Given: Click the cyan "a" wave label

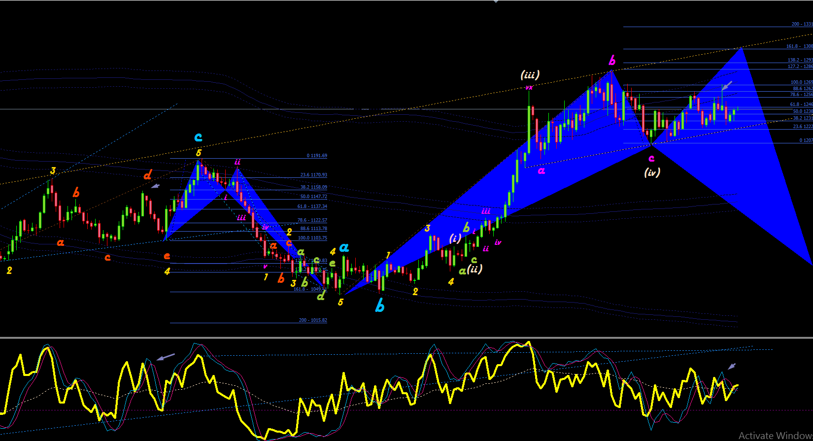Looking at the screenshot, I should pos(344,247).
